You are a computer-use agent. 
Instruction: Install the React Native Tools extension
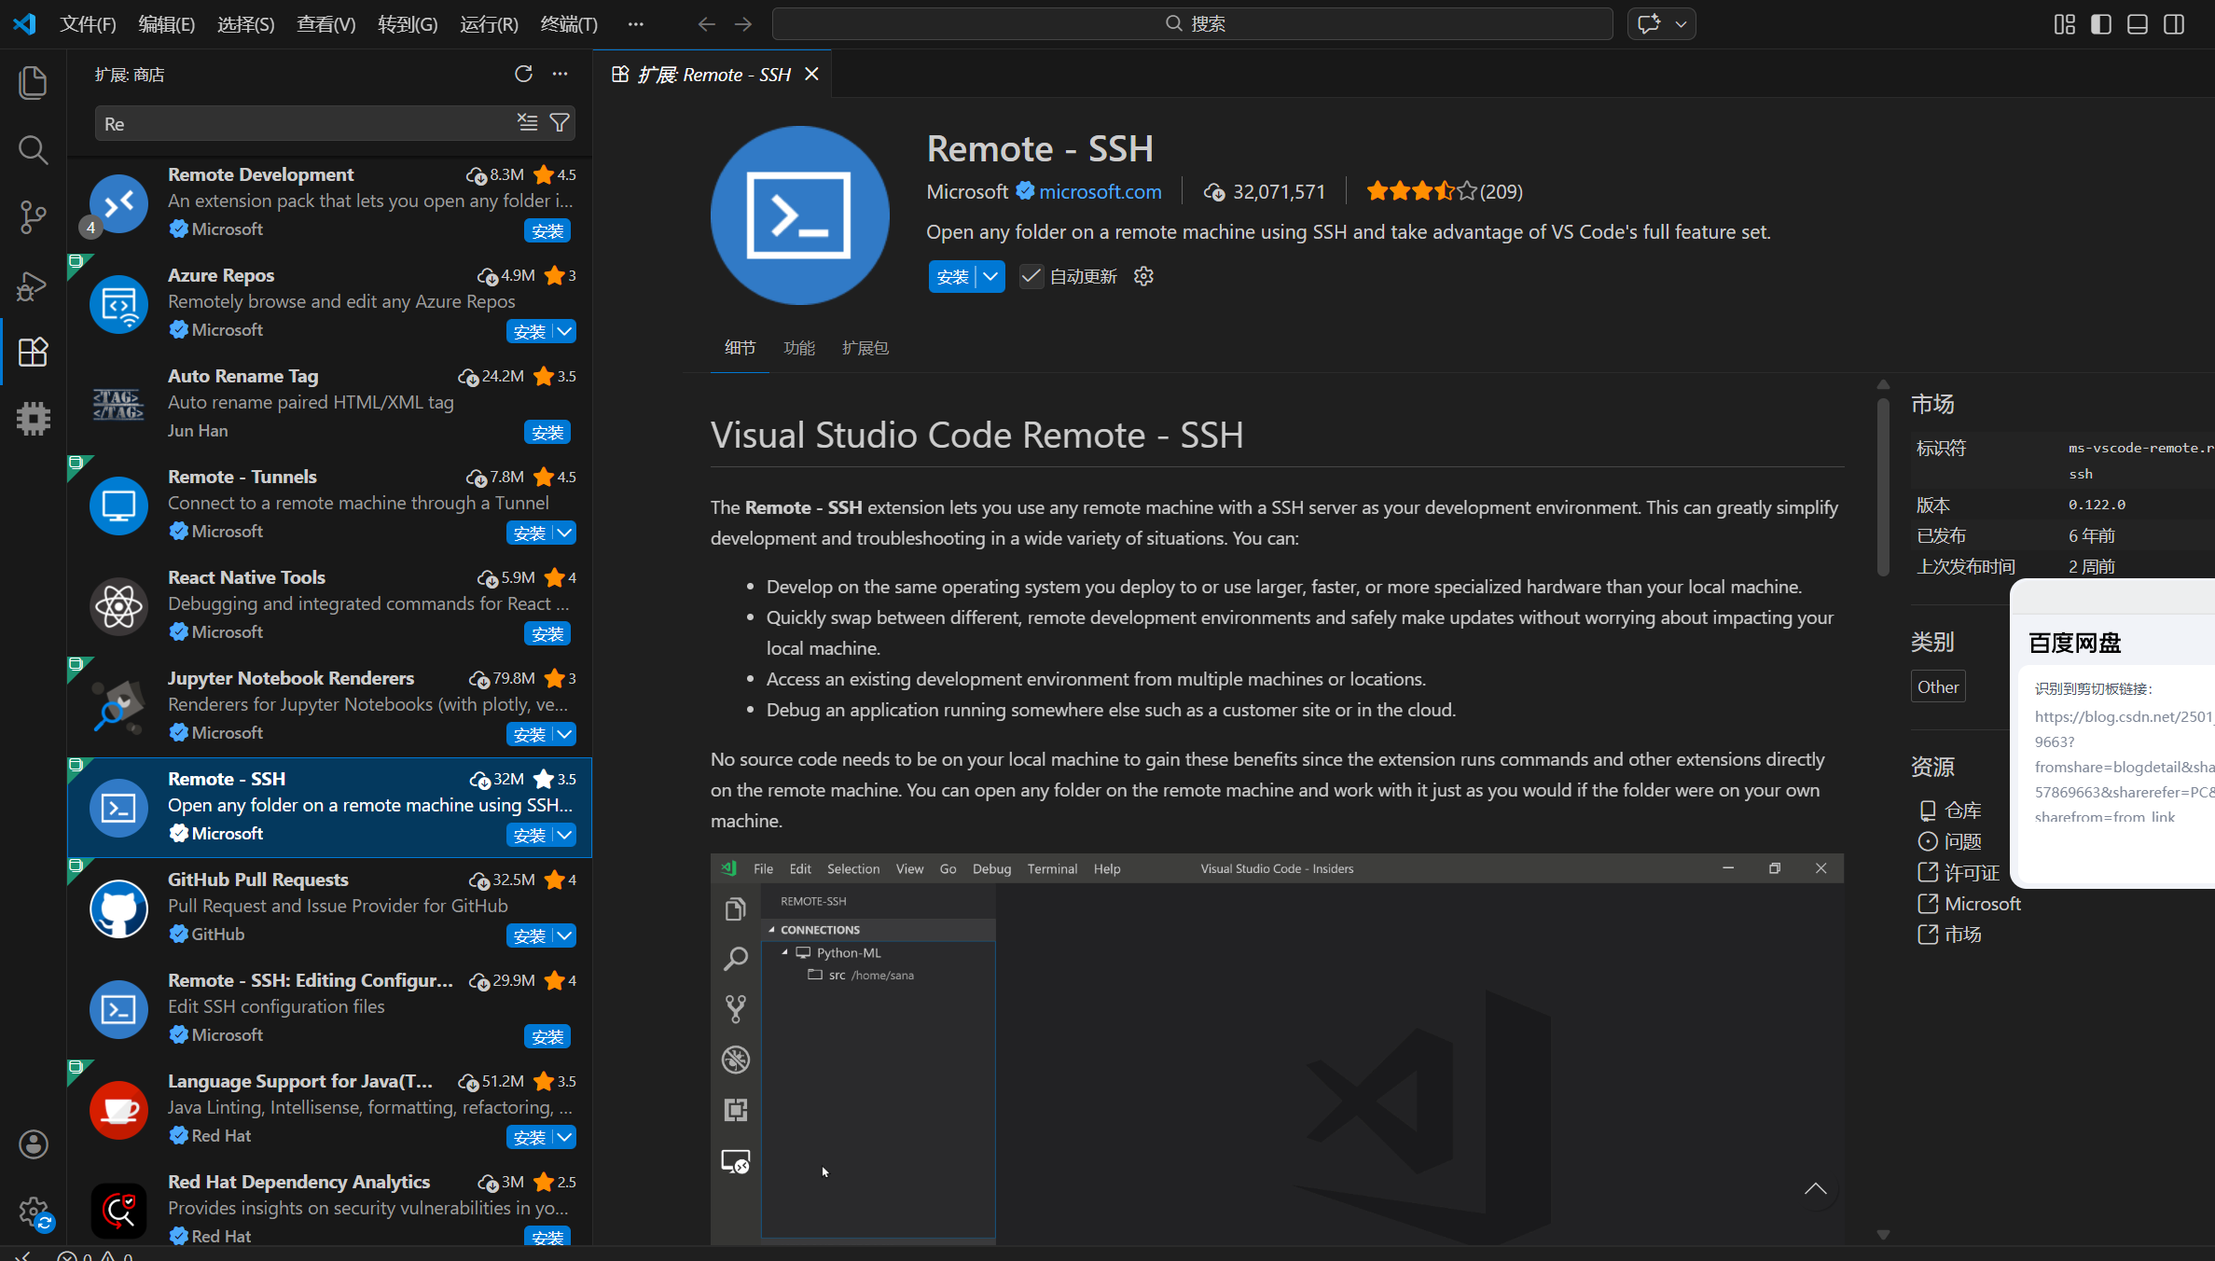pyautogui.click(x=547, y=633)
